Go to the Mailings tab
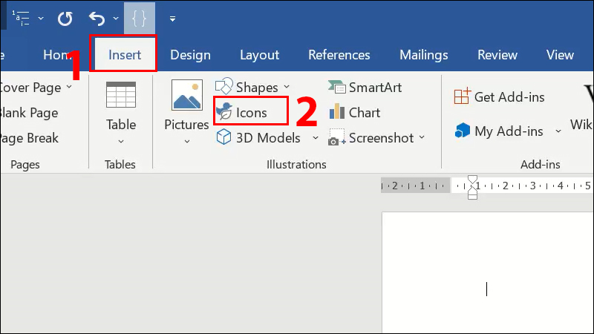Screen dimensions: 594x334 (423, 55)
